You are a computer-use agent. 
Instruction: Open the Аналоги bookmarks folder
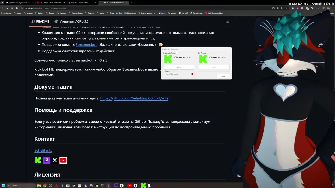28,13
